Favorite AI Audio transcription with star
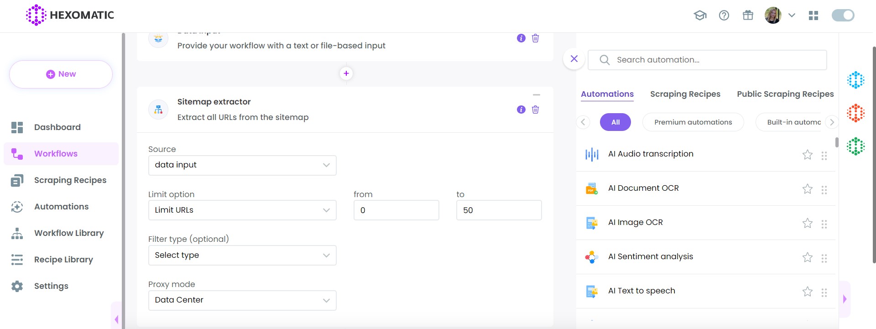 coord(807,155)
